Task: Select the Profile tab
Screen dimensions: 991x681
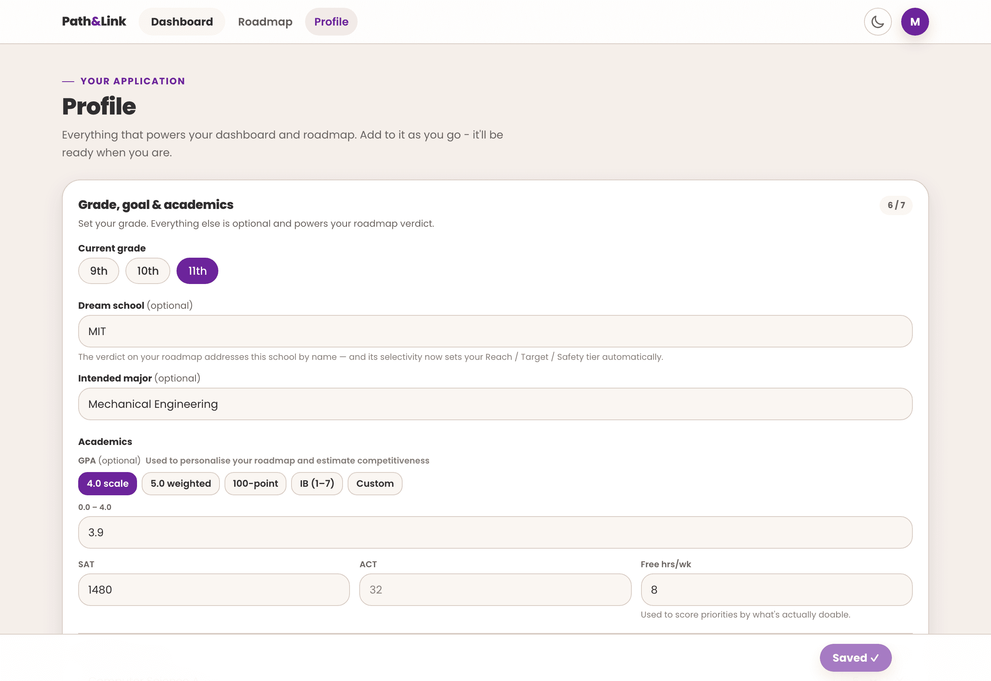Action: pos(331,22)
